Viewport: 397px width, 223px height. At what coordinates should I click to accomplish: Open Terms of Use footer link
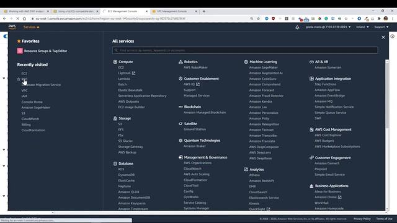pos(384,219)
